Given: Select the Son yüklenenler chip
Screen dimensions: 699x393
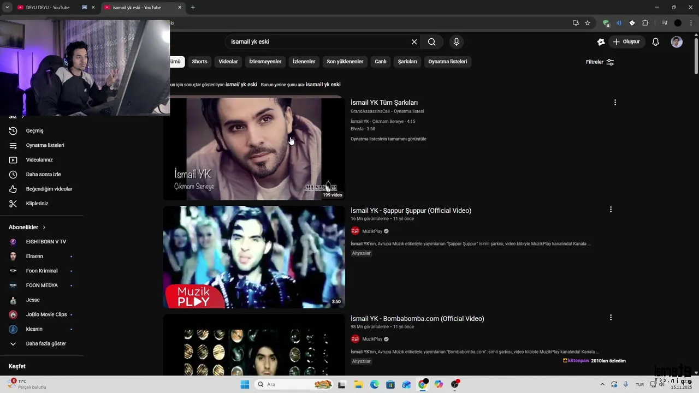Looking at the screenshot, I should coord(345,62).
